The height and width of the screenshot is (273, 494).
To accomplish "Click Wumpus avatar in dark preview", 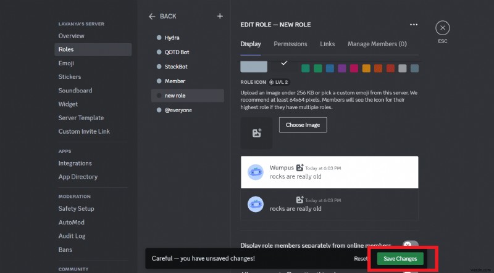I will 255,204.
